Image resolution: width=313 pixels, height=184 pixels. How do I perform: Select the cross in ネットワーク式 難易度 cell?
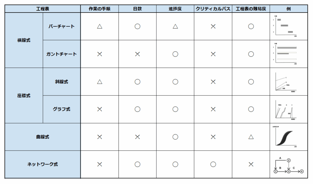tap(251, 164)
